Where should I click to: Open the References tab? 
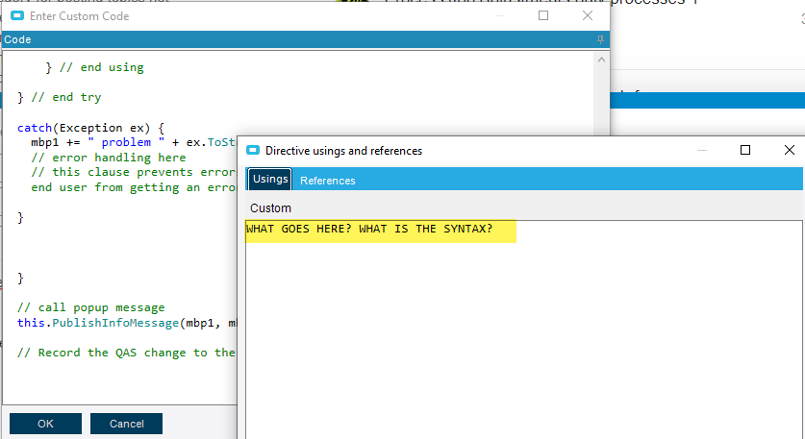coord(328,181)
